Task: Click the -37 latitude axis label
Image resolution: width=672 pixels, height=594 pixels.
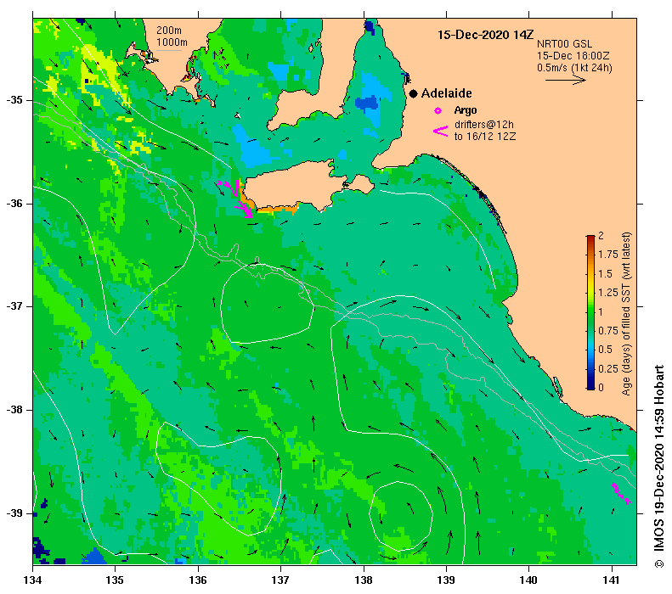Action: click(x=14, y=306)
